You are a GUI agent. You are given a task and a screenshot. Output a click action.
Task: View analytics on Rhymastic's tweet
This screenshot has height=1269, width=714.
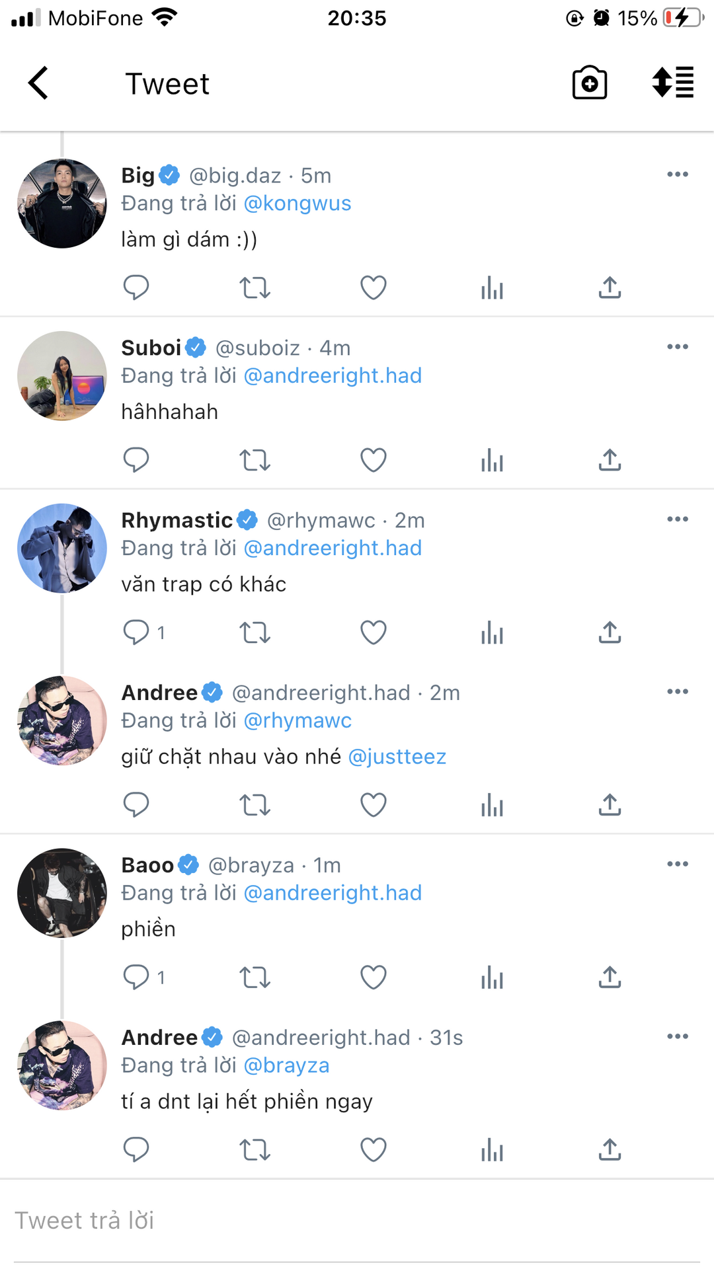click(x=492, y=633)
